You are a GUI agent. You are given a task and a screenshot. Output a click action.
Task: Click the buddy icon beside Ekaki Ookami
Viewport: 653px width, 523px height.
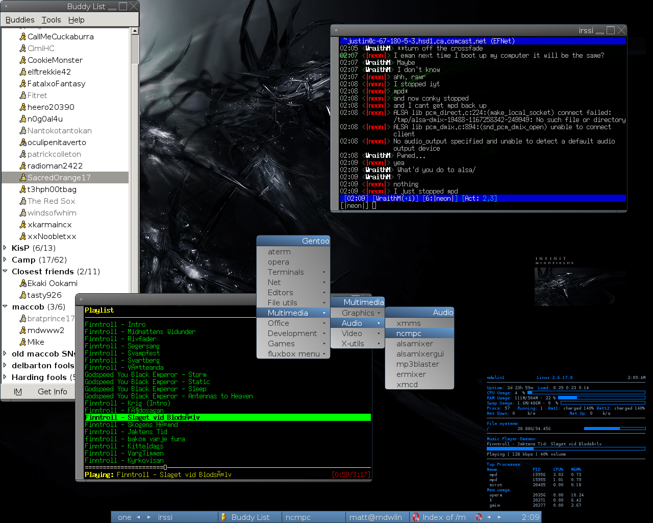(22, 283)
